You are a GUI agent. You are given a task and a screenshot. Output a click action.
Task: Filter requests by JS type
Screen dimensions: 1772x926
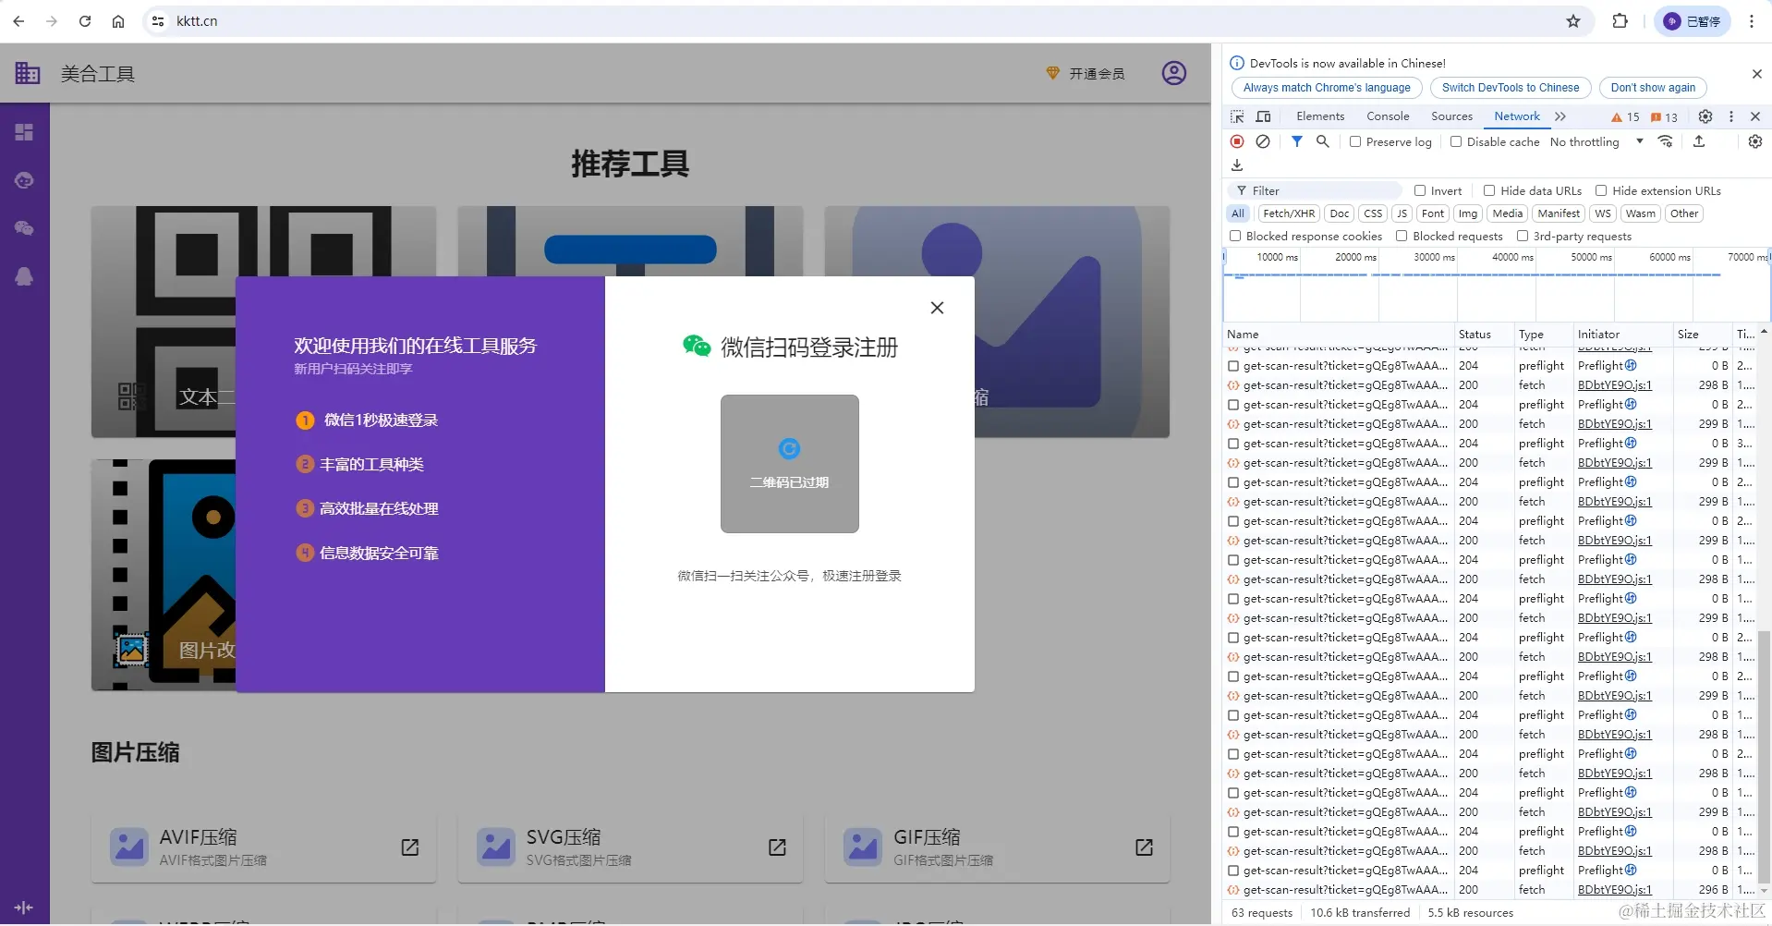coord(1402,213)
